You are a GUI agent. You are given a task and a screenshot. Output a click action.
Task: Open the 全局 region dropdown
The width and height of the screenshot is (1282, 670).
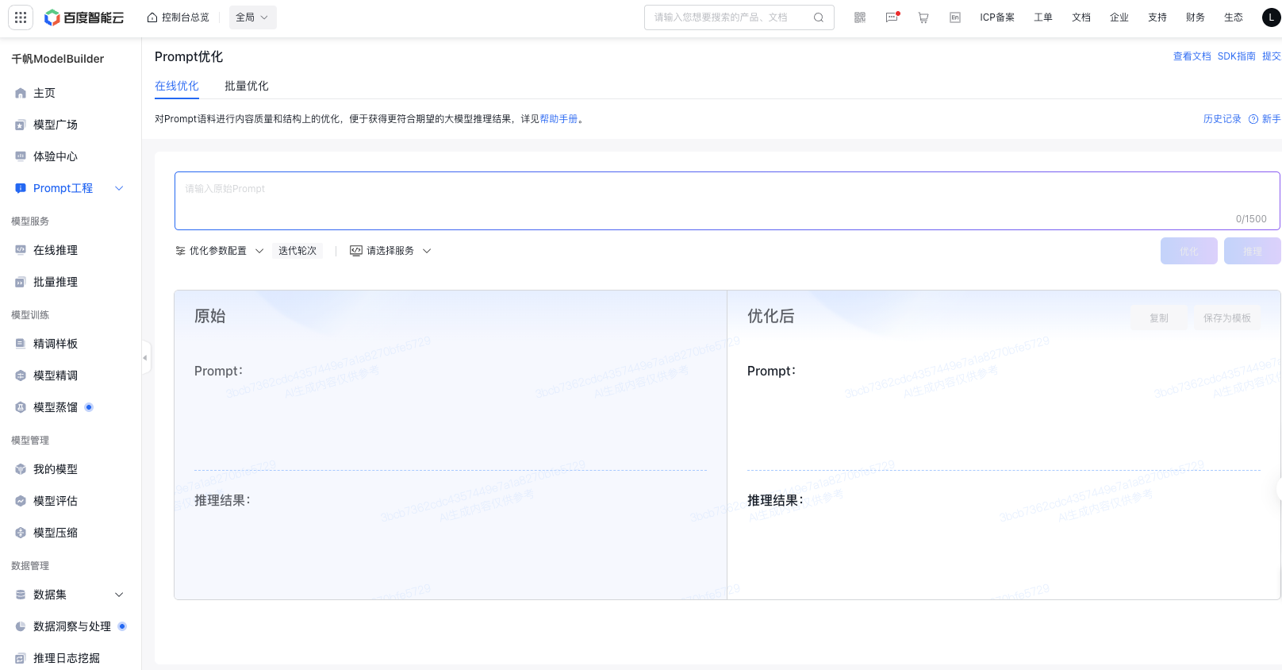coord(252,17)
